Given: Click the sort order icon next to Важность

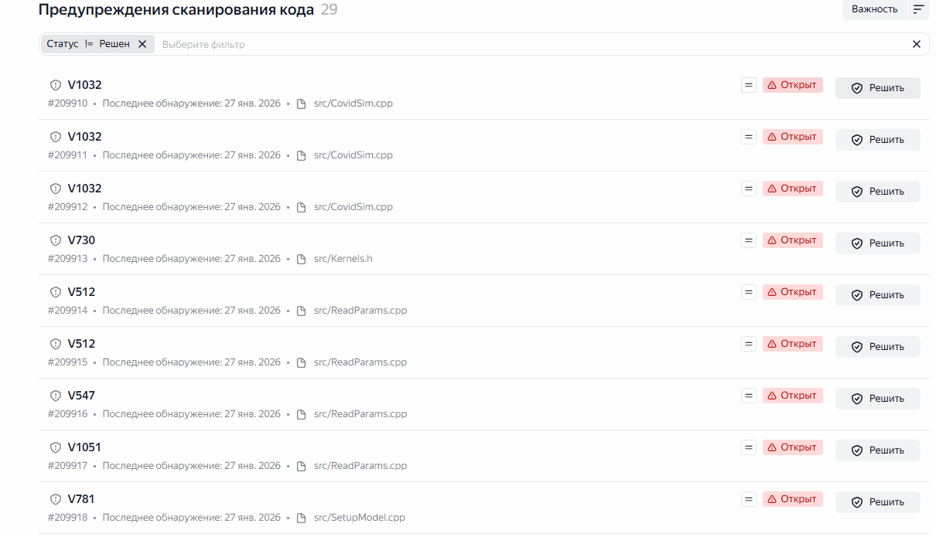Looking at the screenshot, I should click(x=918, y=9).
